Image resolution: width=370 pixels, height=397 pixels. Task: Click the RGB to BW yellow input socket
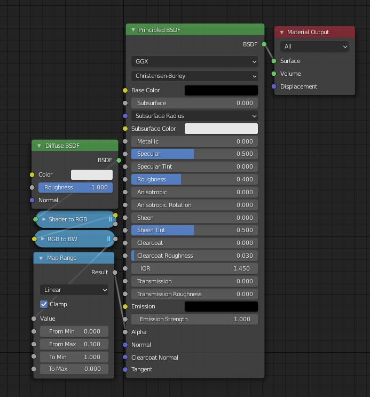(x=35, y=239)
